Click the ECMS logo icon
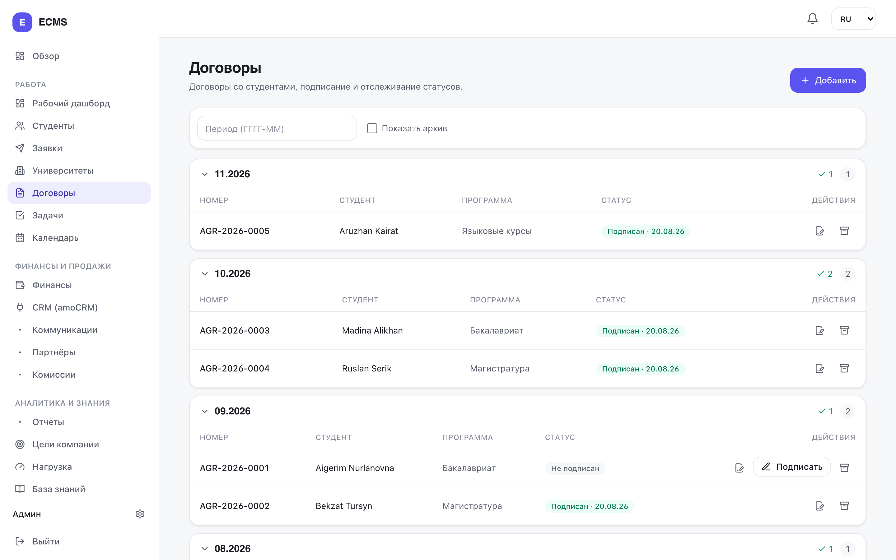 [x=22, y=22]
